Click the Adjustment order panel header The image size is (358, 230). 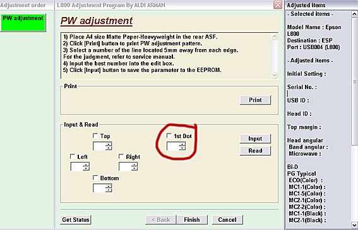(23, 5)
